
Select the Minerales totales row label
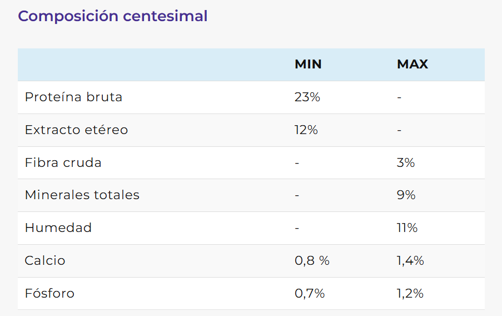coord(82,195)
